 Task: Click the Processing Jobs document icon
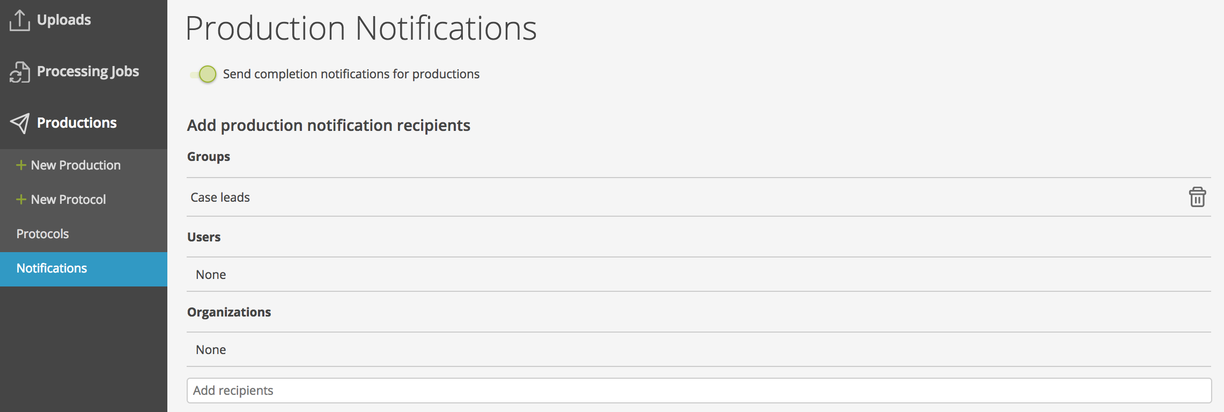tap(19, 72)
